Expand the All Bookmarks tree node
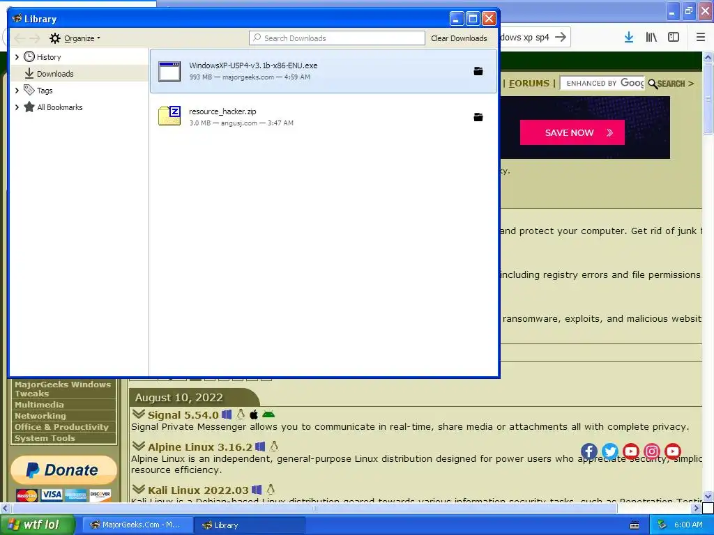The width and height of the screenshot is (714, 535). click(x=17, y=107)
